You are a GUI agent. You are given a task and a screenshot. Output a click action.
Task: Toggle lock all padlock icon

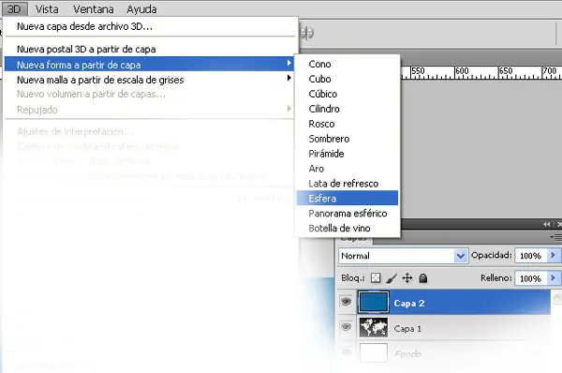423,278
